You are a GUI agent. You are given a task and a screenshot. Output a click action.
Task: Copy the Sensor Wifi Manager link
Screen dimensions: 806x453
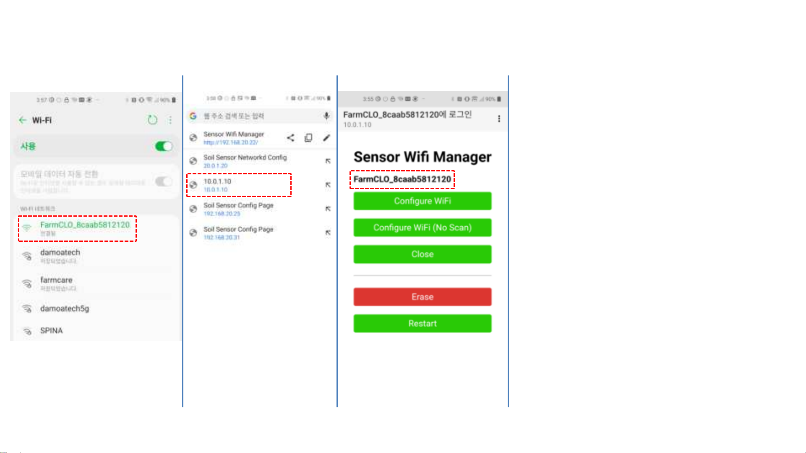click(x=308, y=138)
